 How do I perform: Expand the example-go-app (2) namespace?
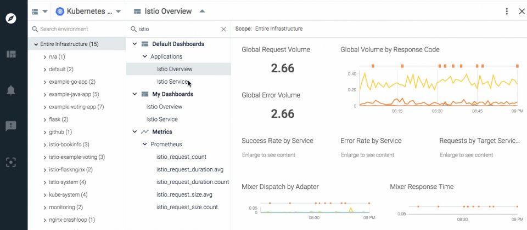(x=44, y=82)
